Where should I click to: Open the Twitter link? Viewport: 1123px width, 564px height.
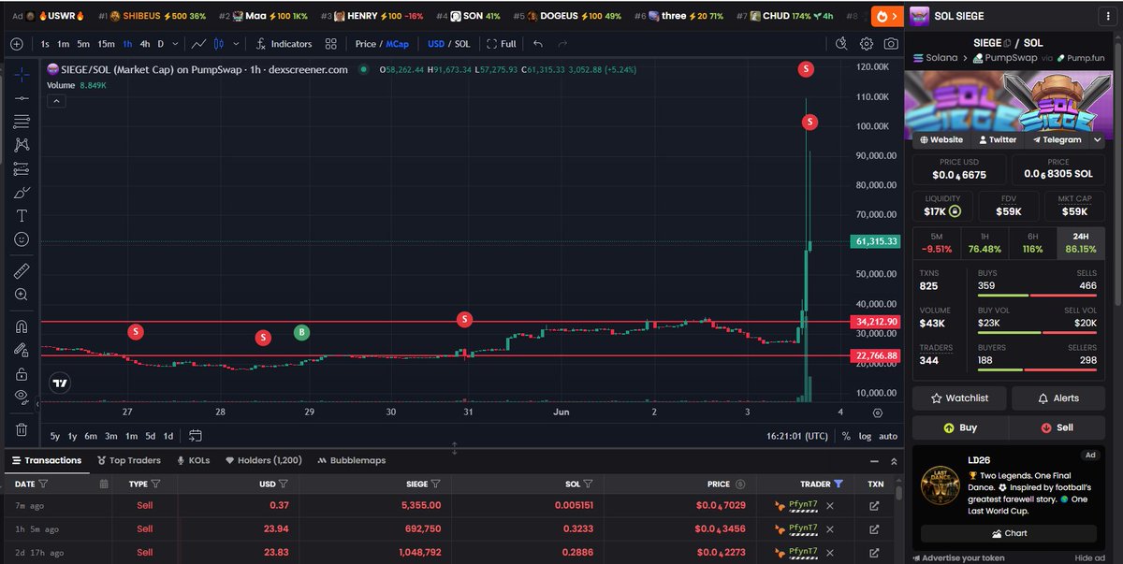(997, 139)
